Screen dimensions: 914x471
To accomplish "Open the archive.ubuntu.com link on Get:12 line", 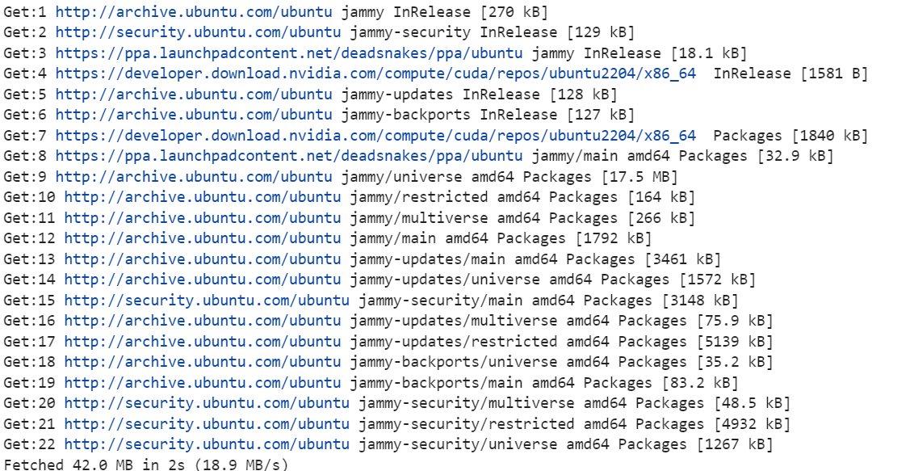I will pyautogui.click(x=203, y=238).
